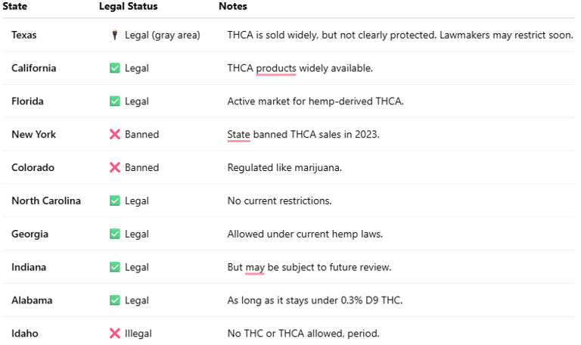Select the Idaho state name cell
Screen dimensions: 581x345
tap(25, 334)
